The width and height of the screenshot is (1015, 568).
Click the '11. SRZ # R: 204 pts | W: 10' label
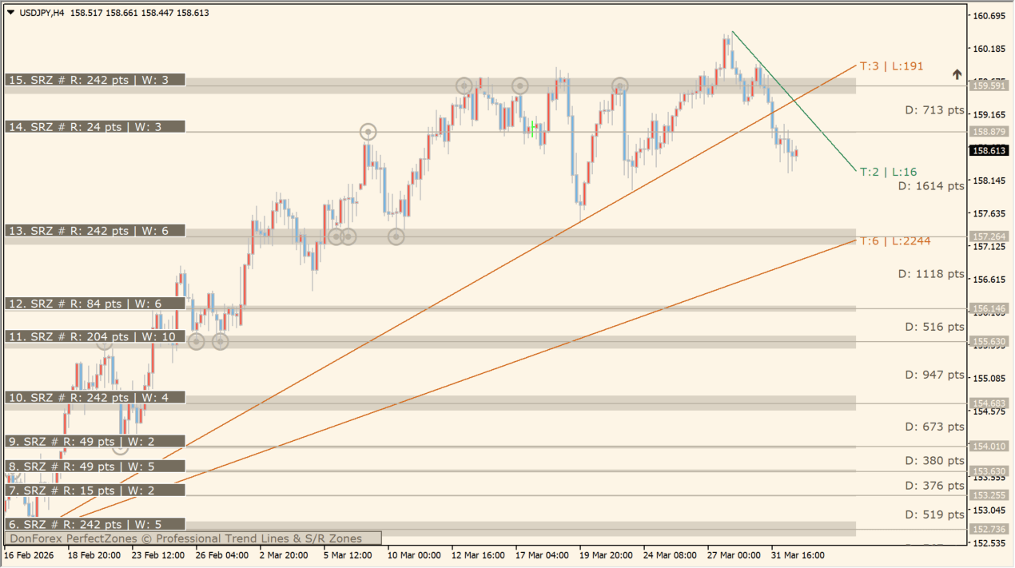95,336
